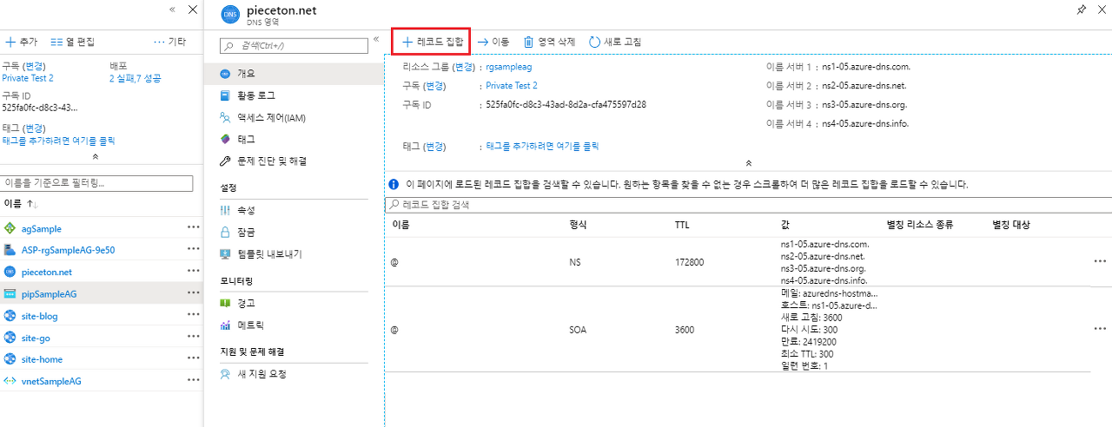Open ellipsis menu for site-go row
The width and height of the screenshot is (1112, 427).
(193, 338)
